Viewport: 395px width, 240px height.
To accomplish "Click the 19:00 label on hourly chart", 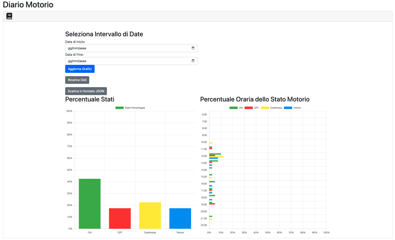I will tap(204, 204).
